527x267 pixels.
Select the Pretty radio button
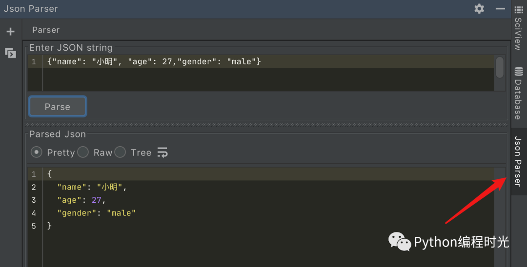click(x=36, y=153)
